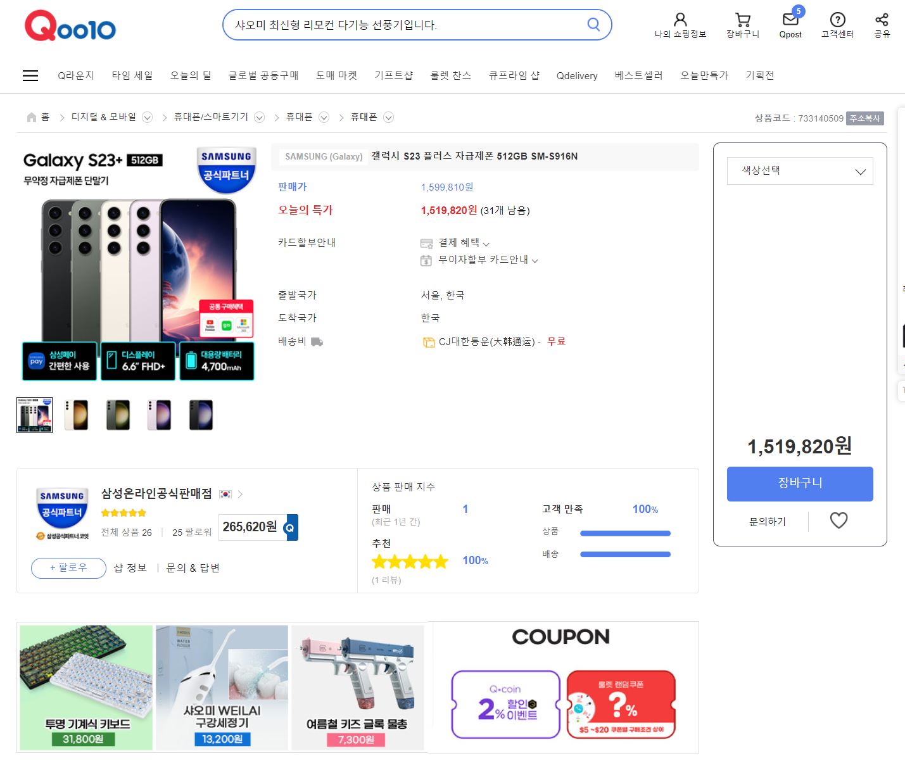The width and height of the screenshot is (905, 763).
Task: Click the + 팔로우 follow button
Action: point(68,567)
